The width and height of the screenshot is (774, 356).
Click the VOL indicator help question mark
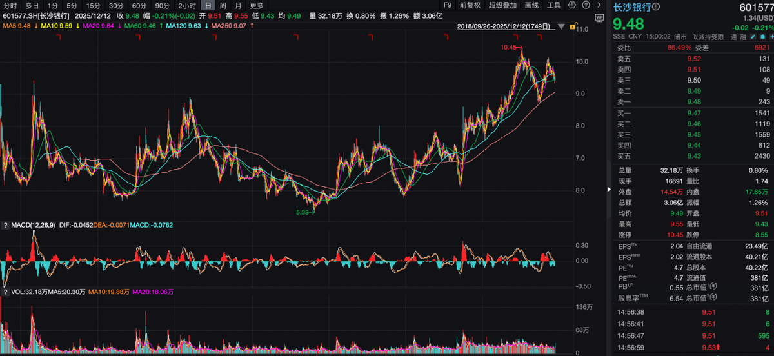pos(6,292)
